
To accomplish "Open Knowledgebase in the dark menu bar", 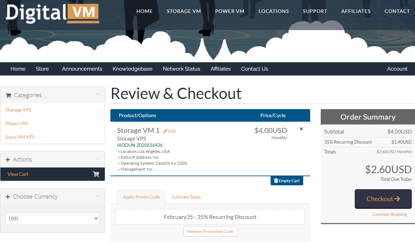I will coord(132,69).
